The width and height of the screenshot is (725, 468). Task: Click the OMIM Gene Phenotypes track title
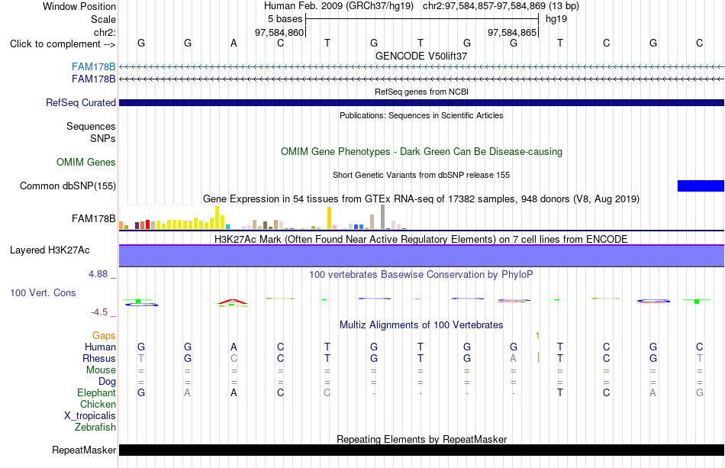coord(421,152)
